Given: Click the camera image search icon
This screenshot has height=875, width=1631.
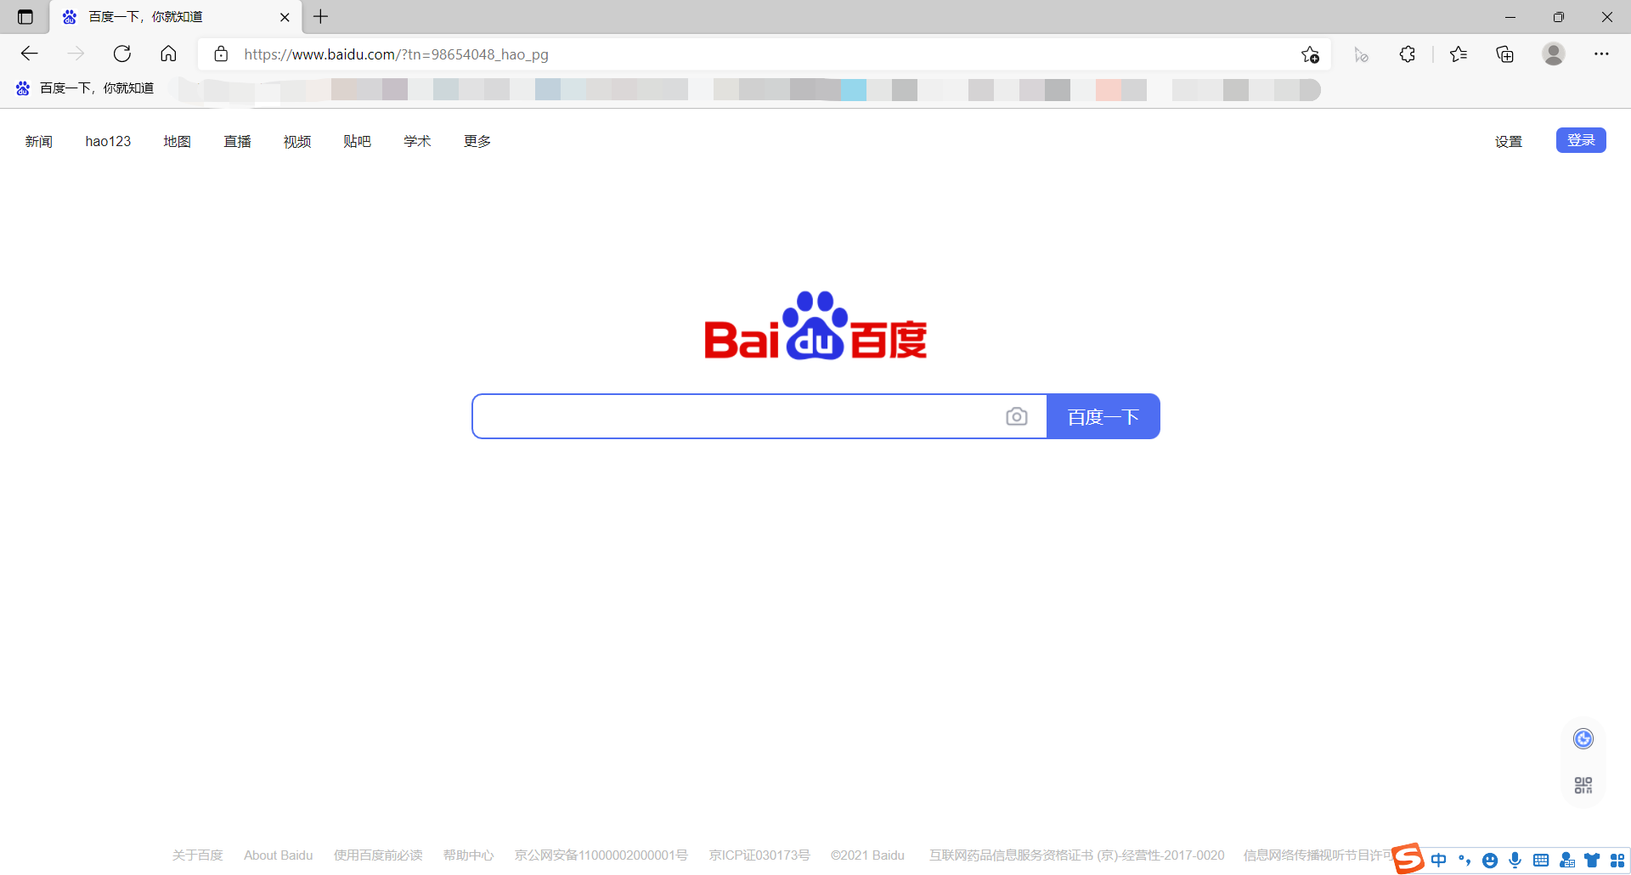Looking at the screenshot, I should (1017, 416).
